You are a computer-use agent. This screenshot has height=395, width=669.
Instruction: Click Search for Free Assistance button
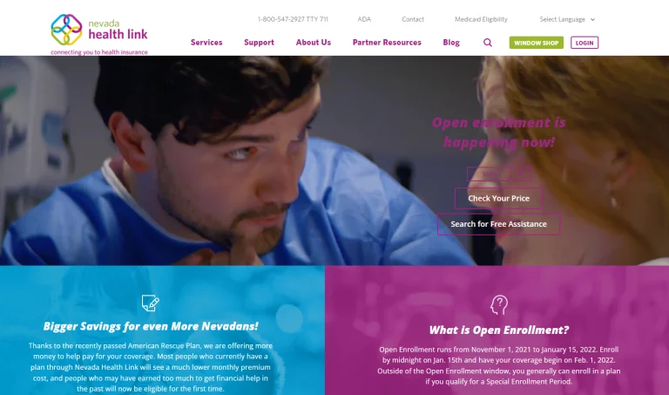click(x=498, y=224)
